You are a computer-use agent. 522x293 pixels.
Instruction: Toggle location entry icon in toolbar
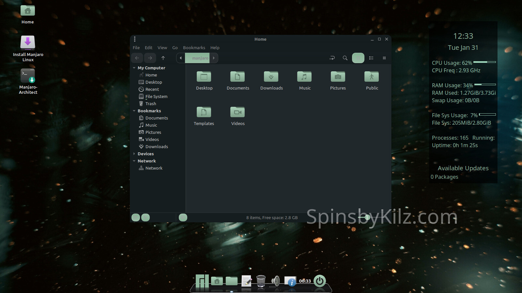pos(332,58)
